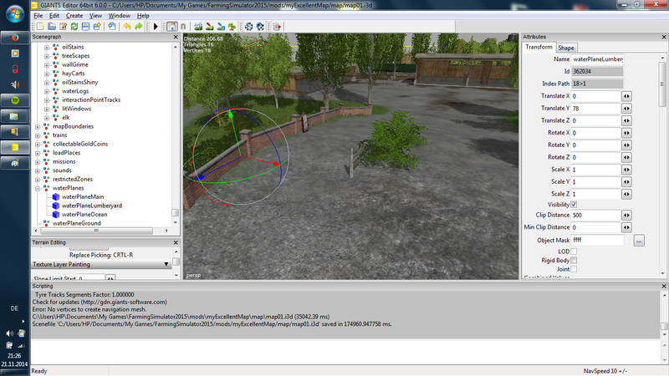Open the File menu
Screen dimensions: 669x376
click(x=38, y=15)
